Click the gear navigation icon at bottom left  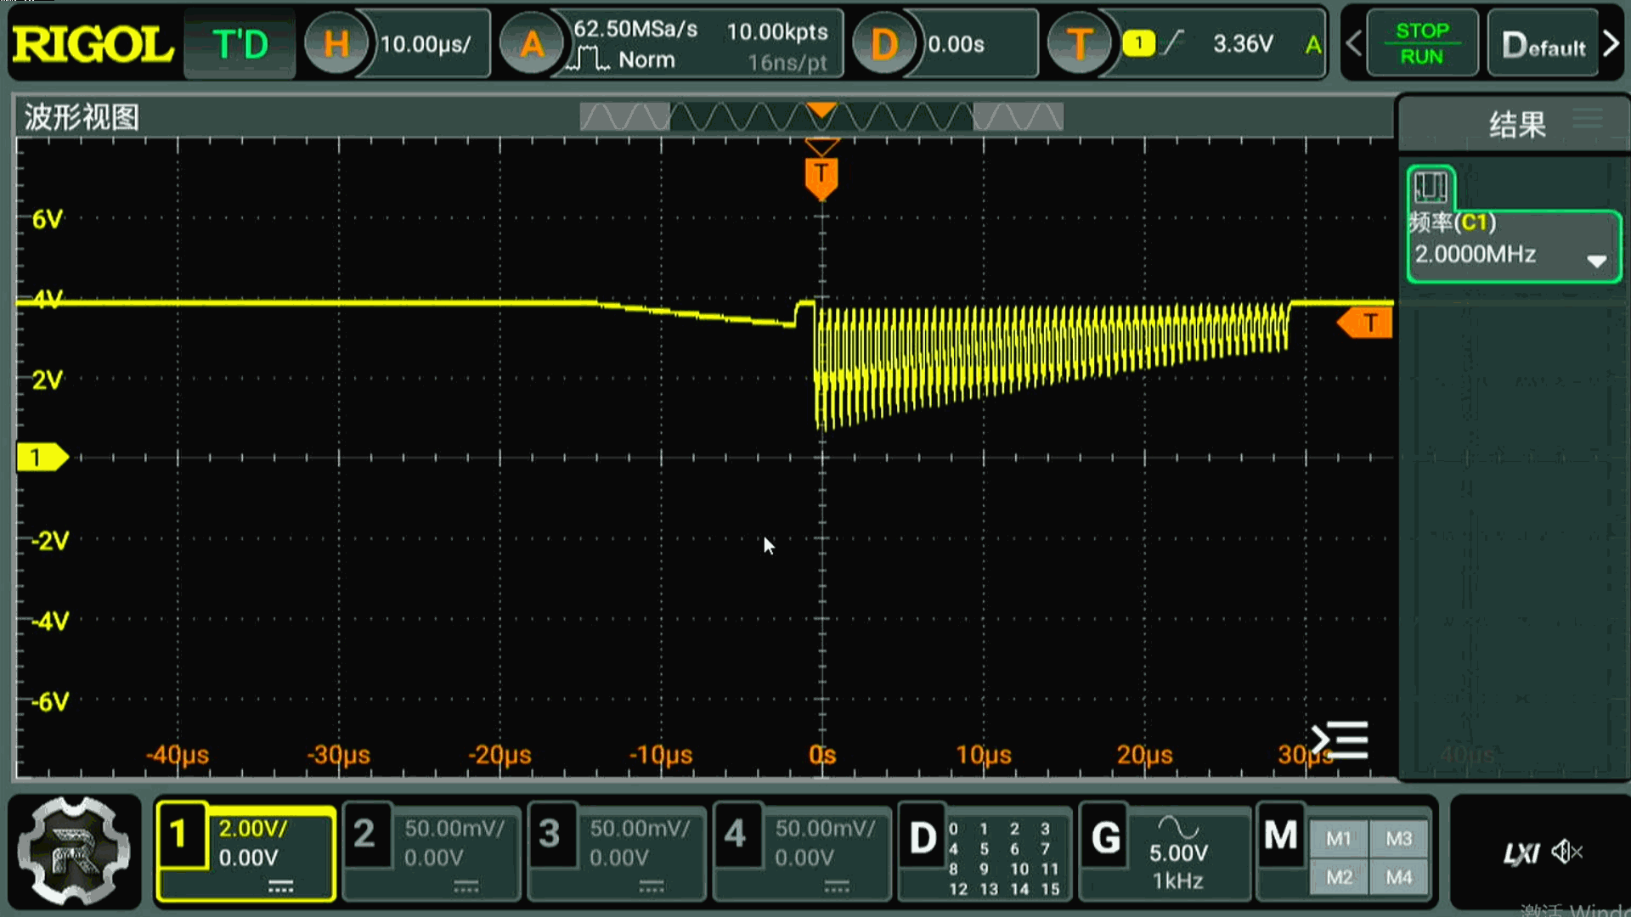point(75,852)
